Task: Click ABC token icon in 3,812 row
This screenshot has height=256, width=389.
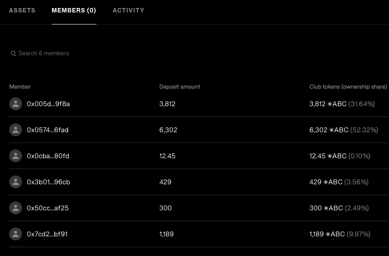Action: click(x=330, y=104)
